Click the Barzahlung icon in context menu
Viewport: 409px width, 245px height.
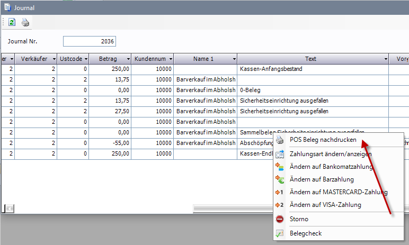pyautogui.click(x=280, y=179)
